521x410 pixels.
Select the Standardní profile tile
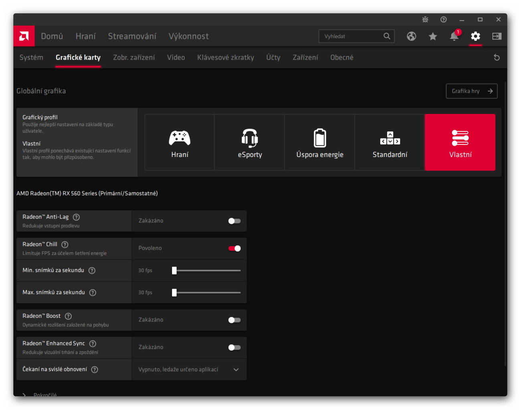[390, 142]
